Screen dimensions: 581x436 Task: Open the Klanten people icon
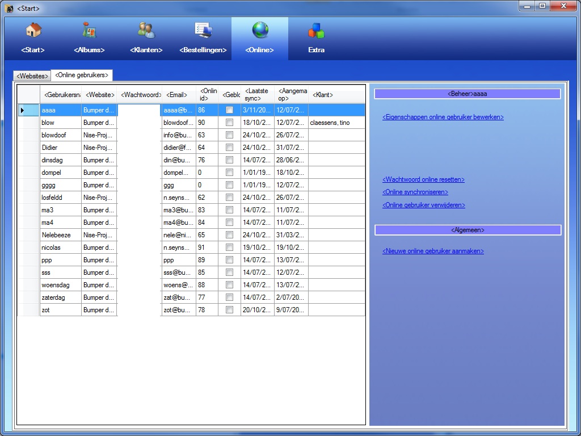pyautogui.click(x=146, y=31)
